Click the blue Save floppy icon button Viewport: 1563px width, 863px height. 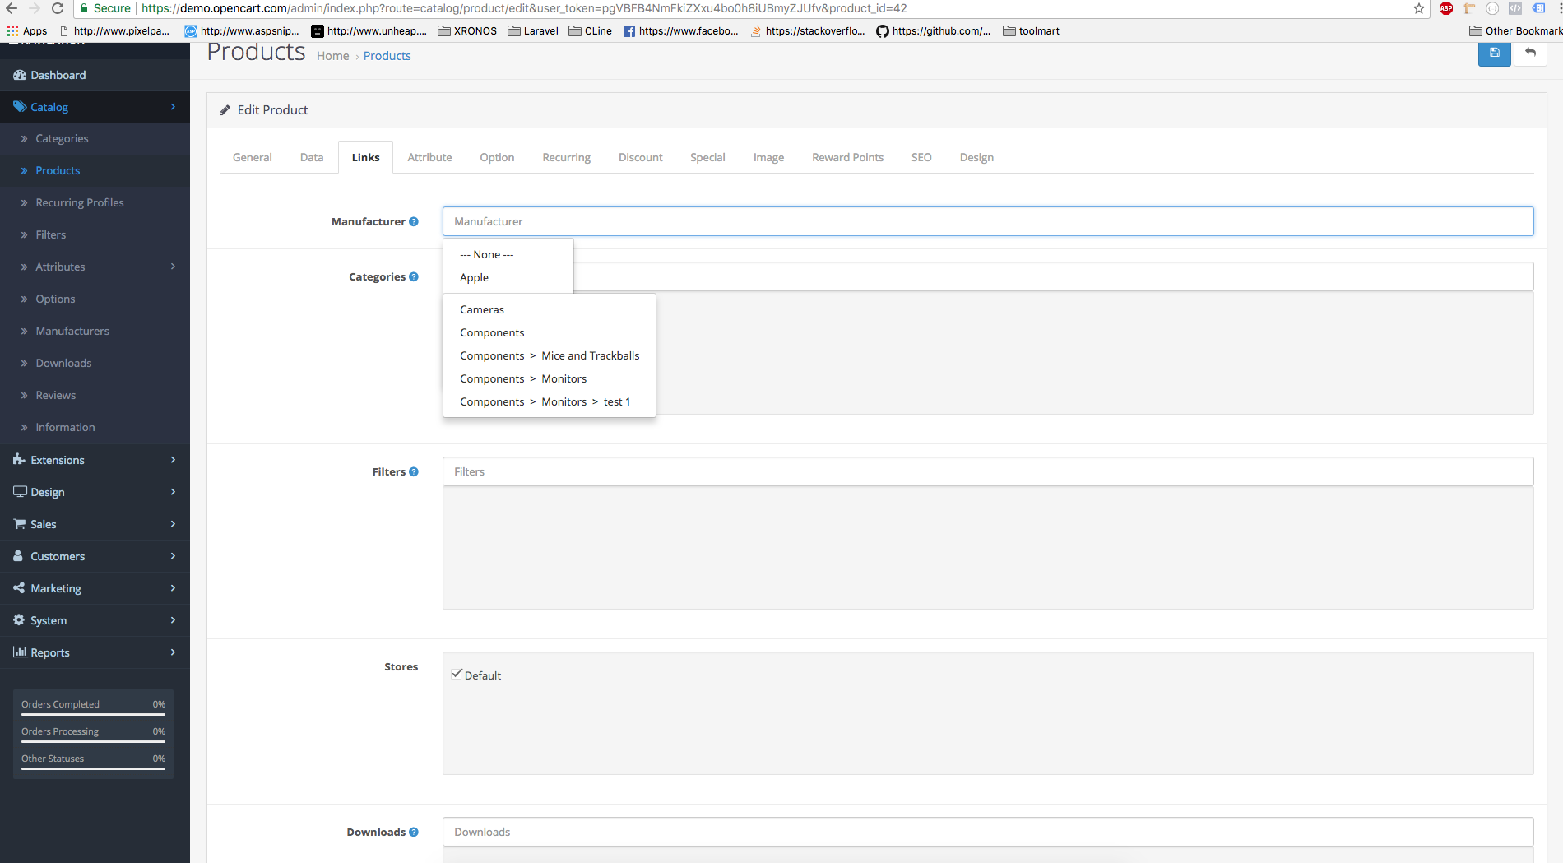tap(1494, 53)
